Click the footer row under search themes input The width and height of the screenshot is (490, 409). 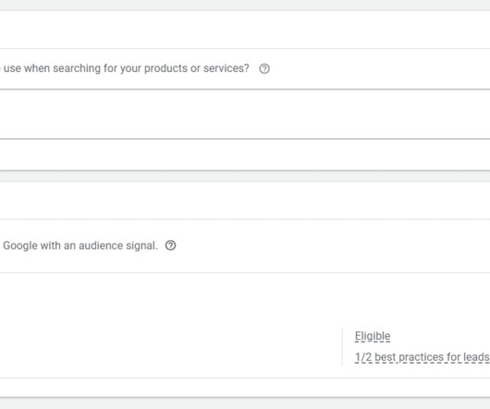tap(245, 155)
